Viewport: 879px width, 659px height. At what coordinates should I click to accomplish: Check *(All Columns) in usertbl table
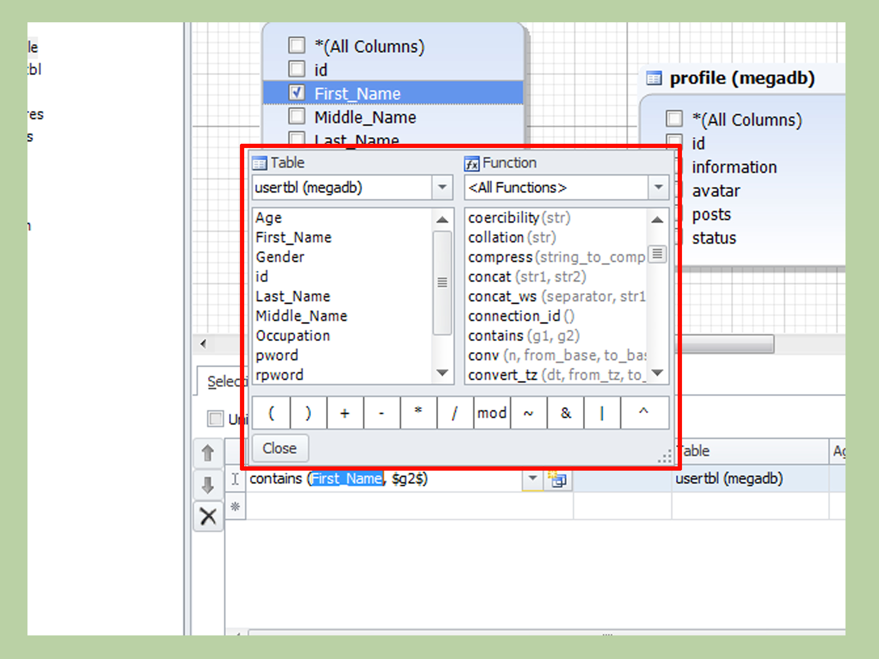pyautogui.click(x=297, y=45)
